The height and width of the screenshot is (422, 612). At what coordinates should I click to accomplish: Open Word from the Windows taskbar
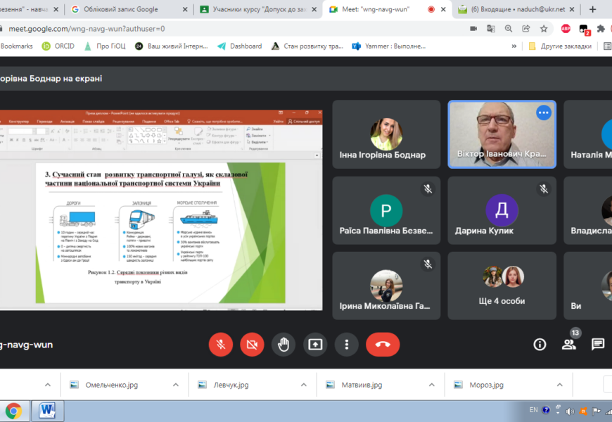point(48,410)
